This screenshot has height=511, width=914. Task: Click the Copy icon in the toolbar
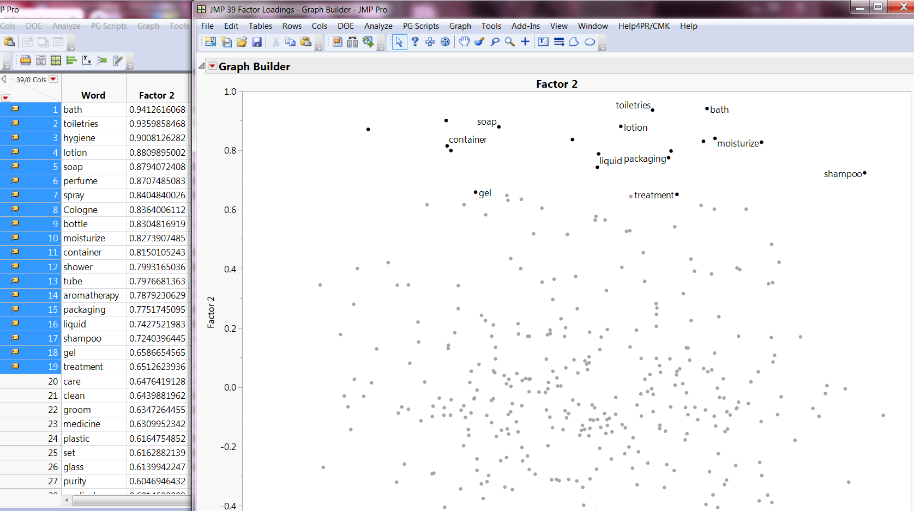click(x=290, y=41)
